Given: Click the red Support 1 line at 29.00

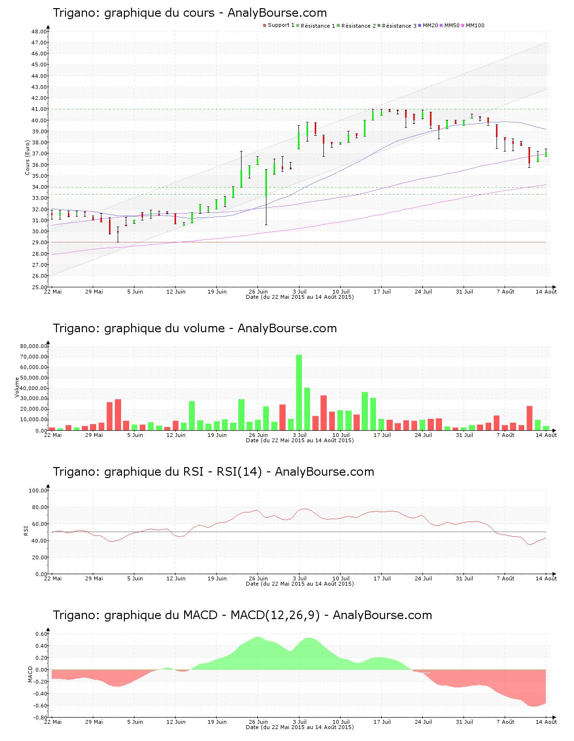Looking at the screenshot, I should coord(299,242).
